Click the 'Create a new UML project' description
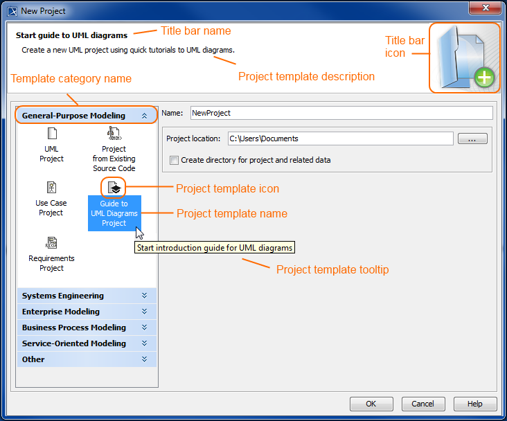 point(128,50)
